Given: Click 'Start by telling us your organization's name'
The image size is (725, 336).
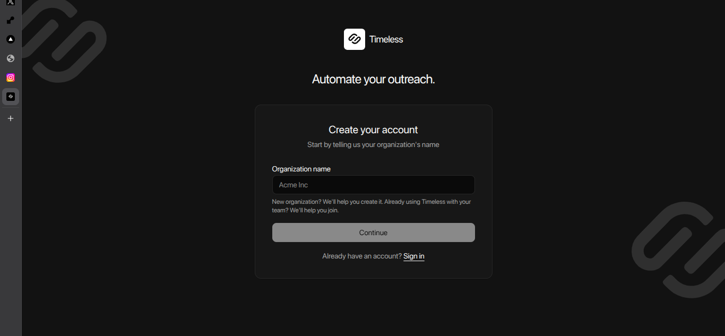Looking at the screenshot, I should pos(373,144).
